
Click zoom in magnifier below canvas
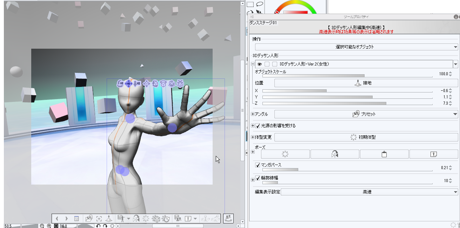click(x=49, y=226)
